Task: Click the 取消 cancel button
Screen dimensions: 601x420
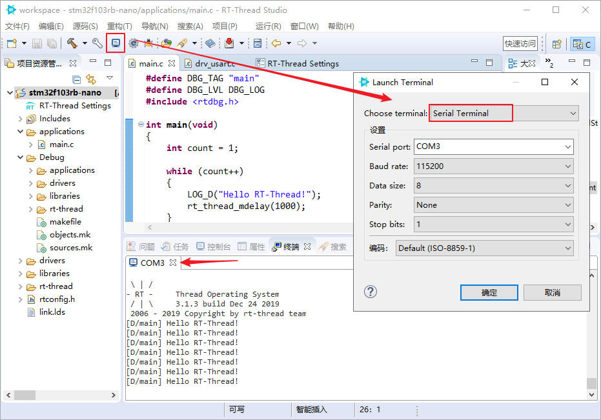Action: point(554,292)
